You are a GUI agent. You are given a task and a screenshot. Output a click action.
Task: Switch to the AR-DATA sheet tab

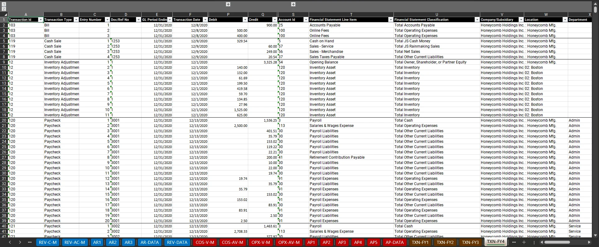pyautogui.click(x=150, y=242)
